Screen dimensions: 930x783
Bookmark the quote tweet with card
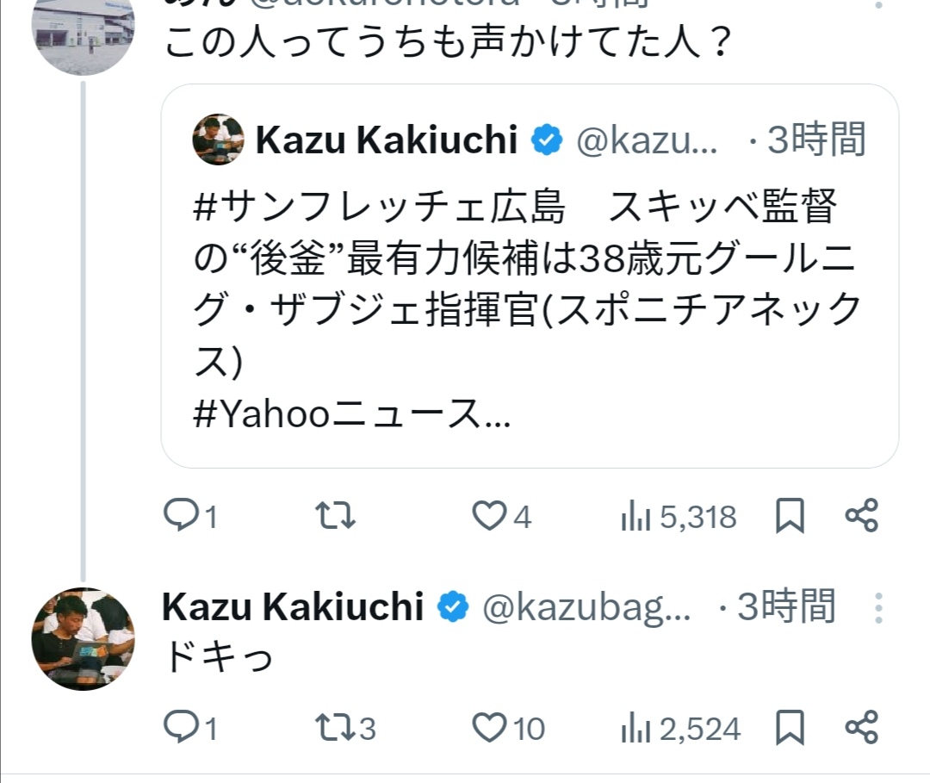pyautogui.click(x=790, y=516)
